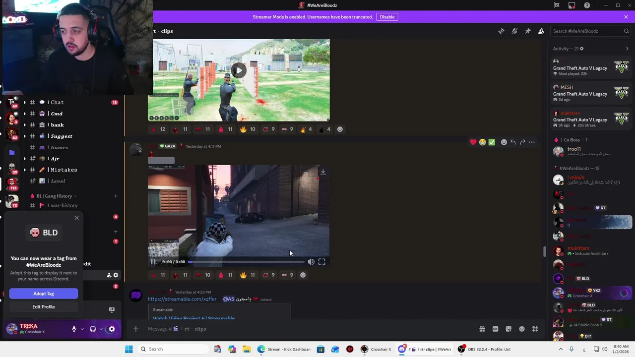Image resolution: width=635 pixels, height=357 pixels.
Task: Pause the GAZA video clip
Action: tap(153, 262)
